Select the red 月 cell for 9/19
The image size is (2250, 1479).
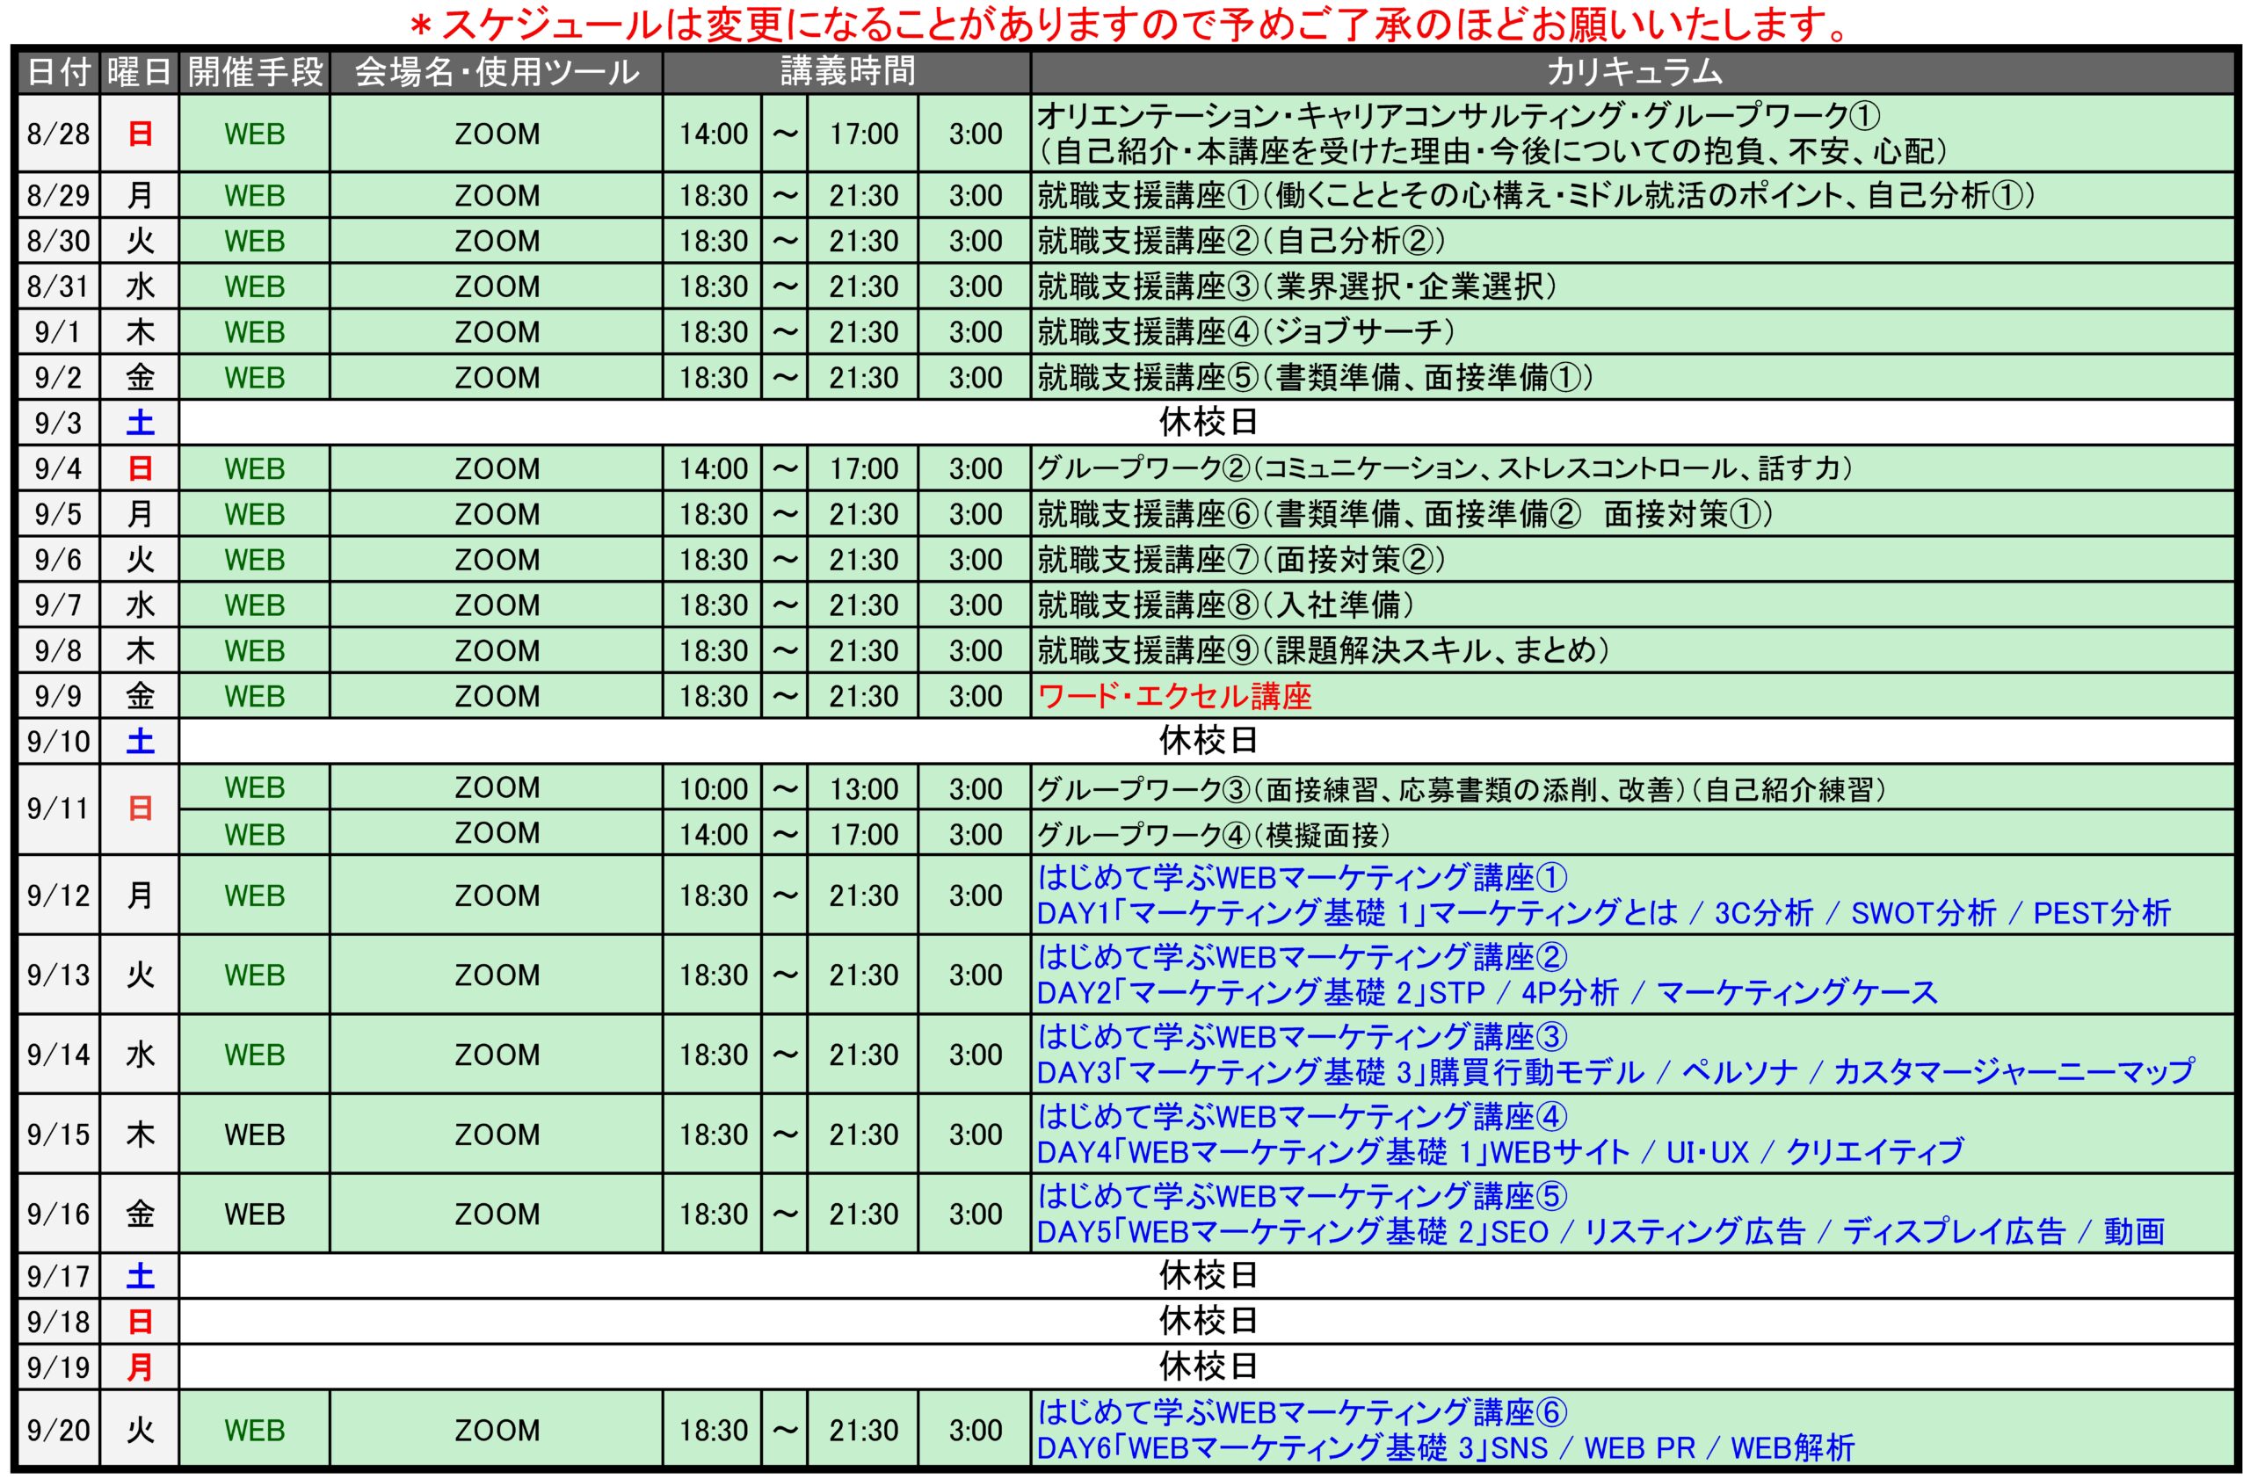tap(139, 1367)
